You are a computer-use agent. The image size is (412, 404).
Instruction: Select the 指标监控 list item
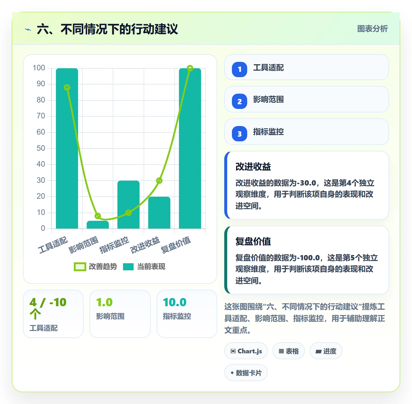point(307,132)
